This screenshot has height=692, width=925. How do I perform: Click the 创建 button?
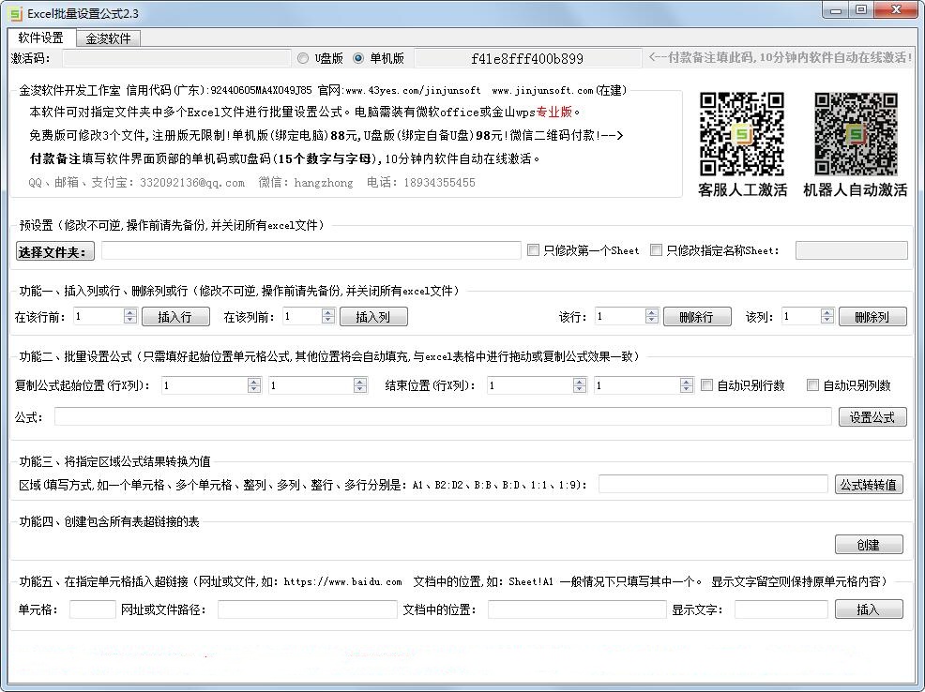tap(869, 544)
